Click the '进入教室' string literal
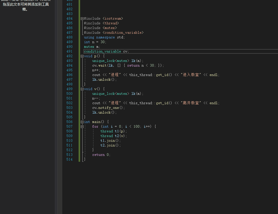This screenshot has height=214, width=278. click(191, 75)
